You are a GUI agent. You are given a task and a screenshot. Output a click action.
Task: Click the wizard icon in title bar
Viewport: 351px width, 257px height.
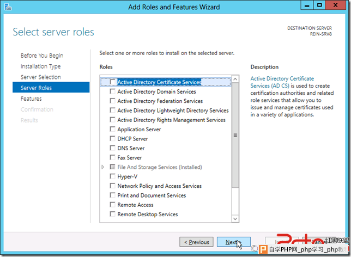point(8,7)
